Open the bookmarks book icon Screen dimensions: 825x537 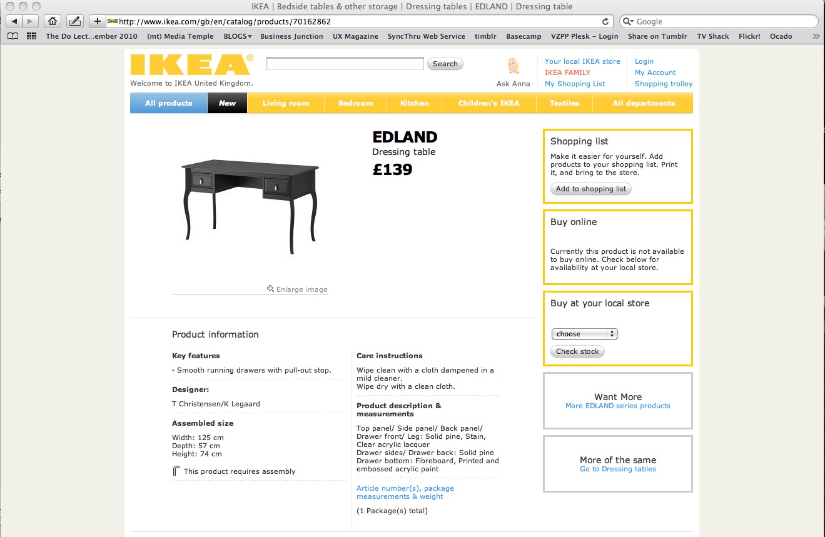click(13, 36)
